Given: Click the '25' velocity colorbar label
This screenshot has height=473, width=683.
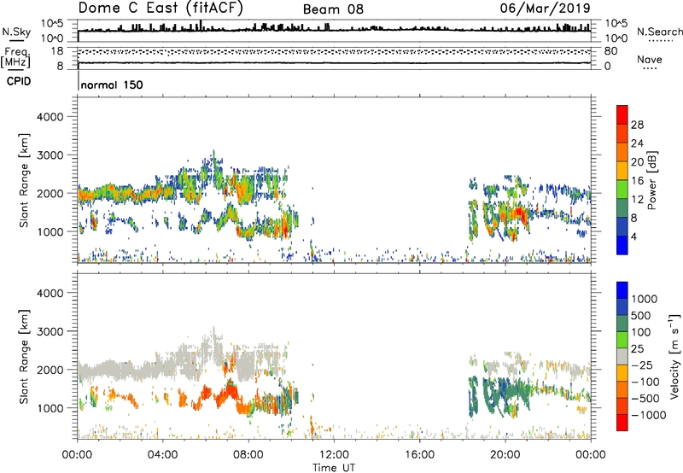Looking at the screenshot, I should coord(637,349).
